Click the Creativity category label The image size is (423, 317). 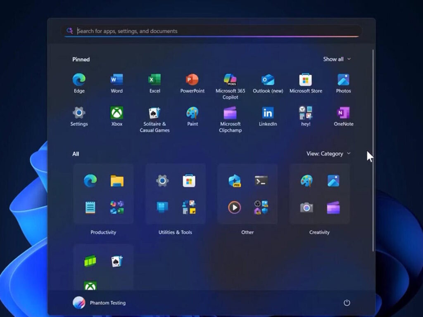tap(319, 232)
